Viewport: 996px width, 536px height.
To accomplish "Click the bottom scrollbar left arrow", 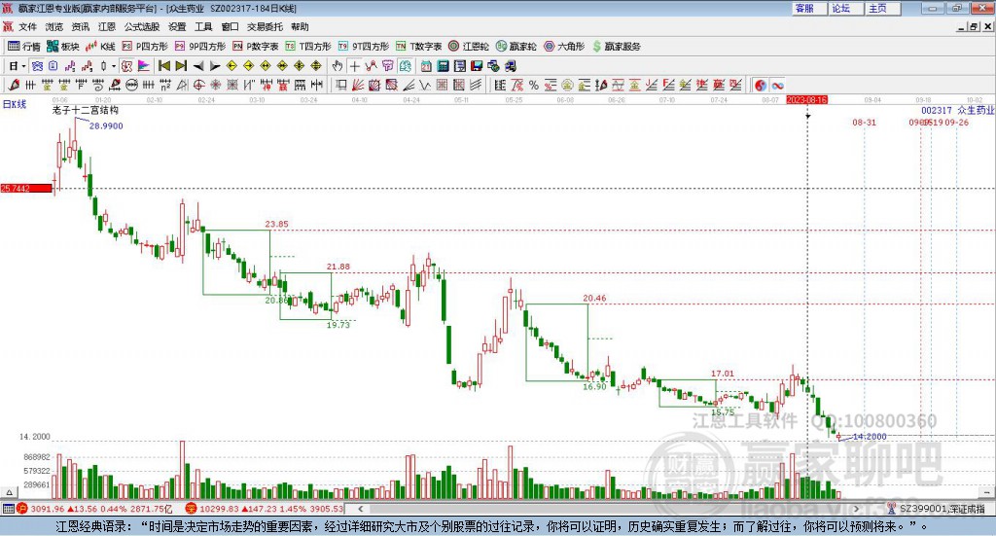I will [x=360, y=509].
